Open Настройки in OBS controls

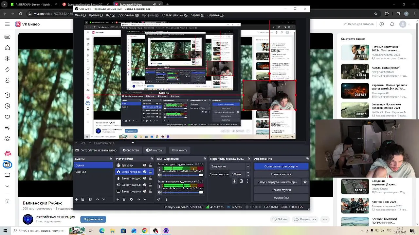tap(281, 198)
